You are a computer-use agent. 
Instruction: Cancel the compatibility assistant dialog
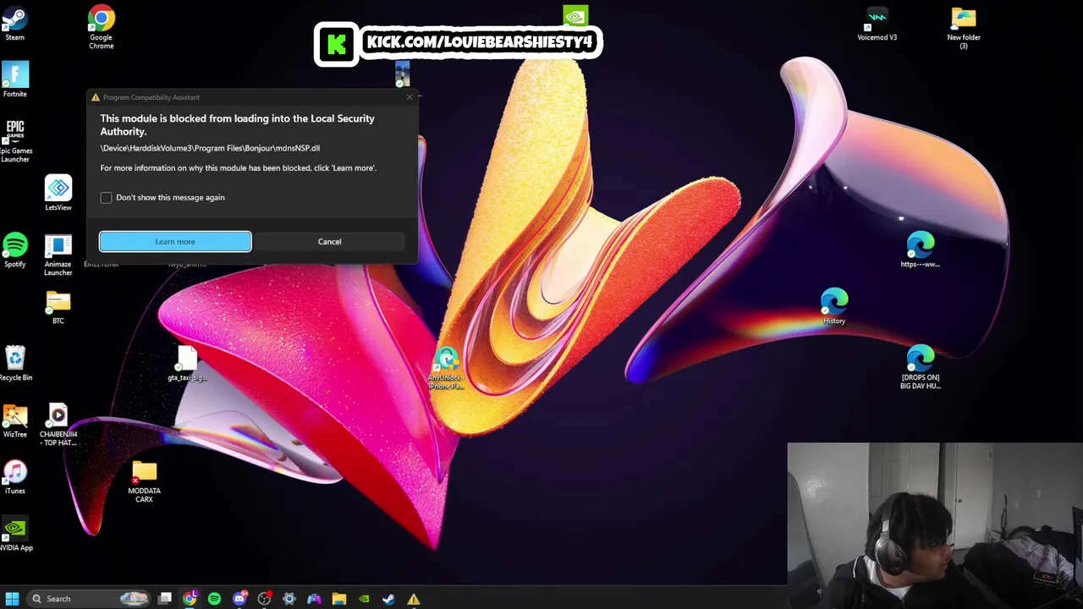click(x=330, y=242)
